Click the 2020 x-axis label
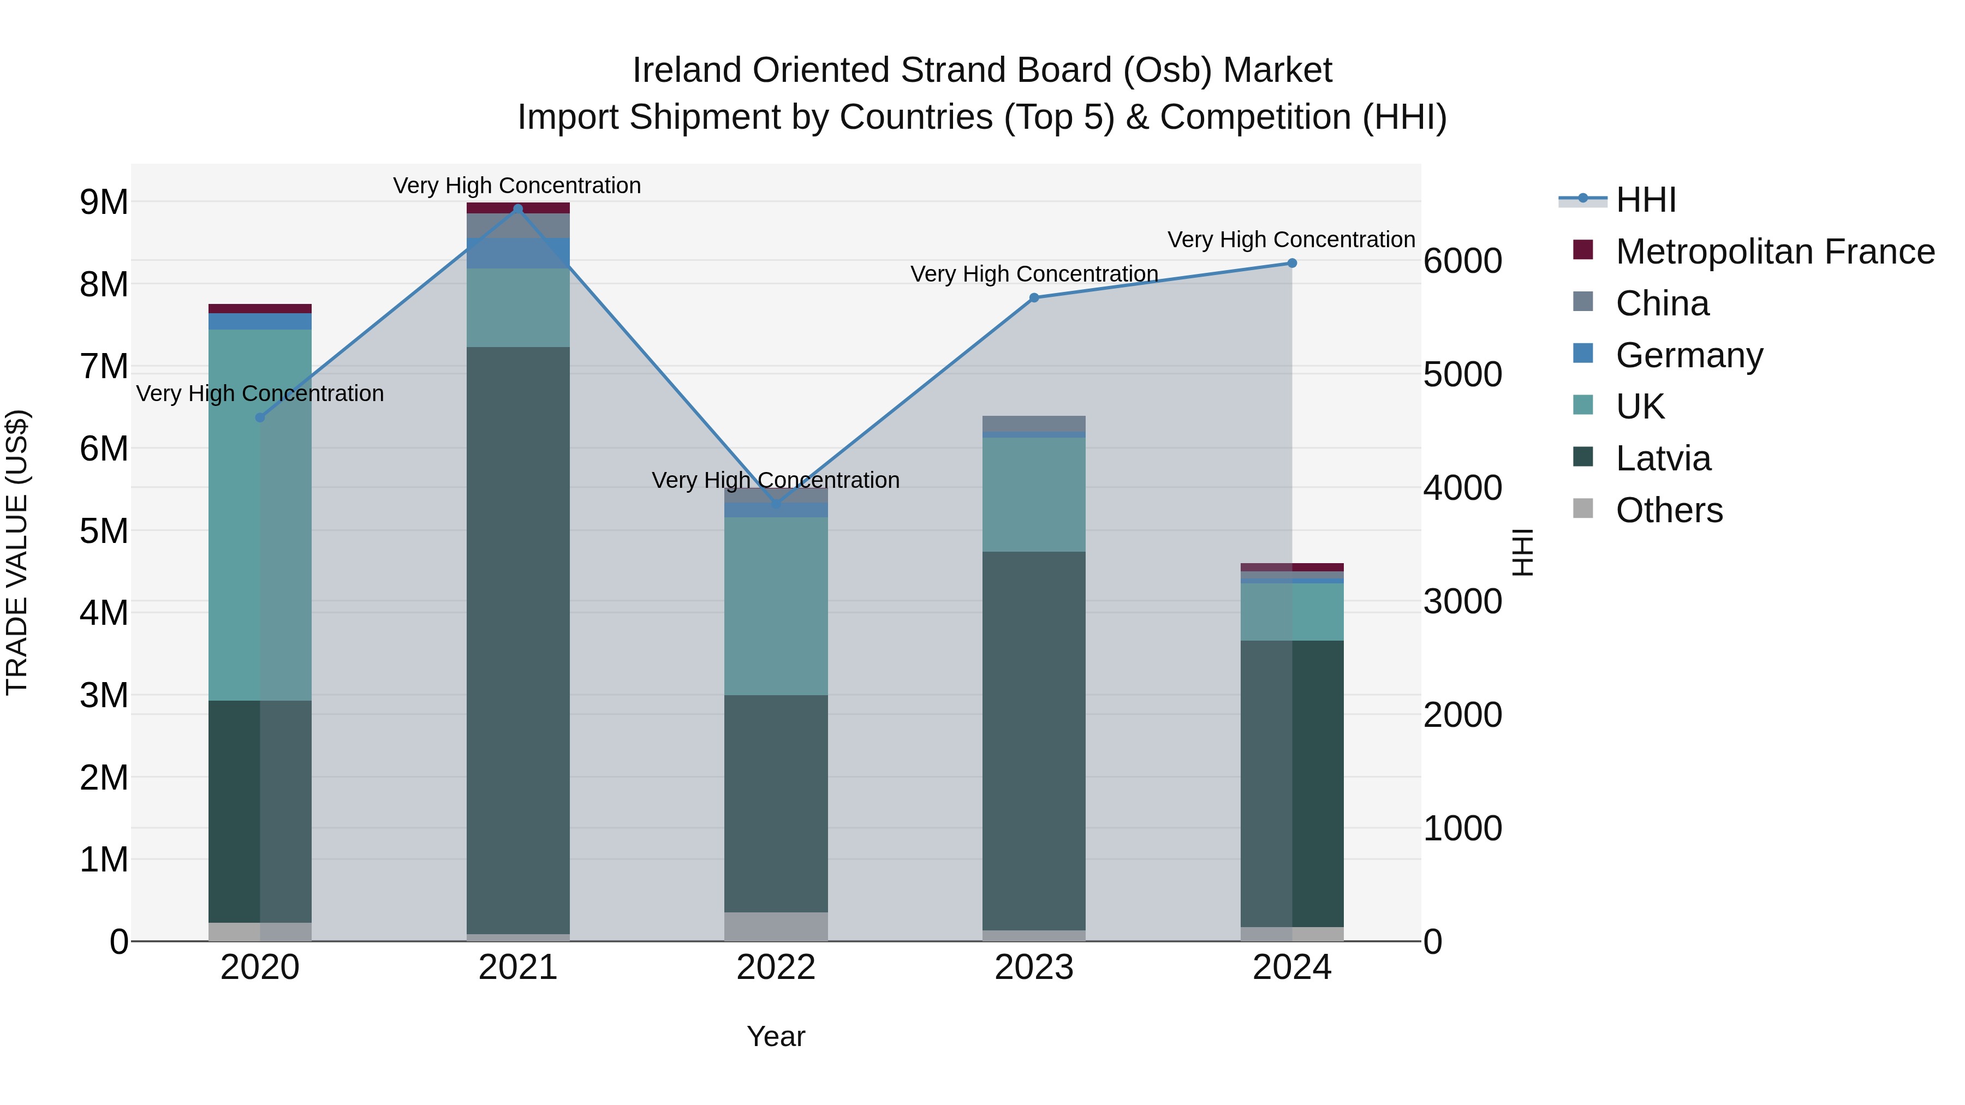The height and width of the screenshot is (1105, 1965). (x=259, y=967)
